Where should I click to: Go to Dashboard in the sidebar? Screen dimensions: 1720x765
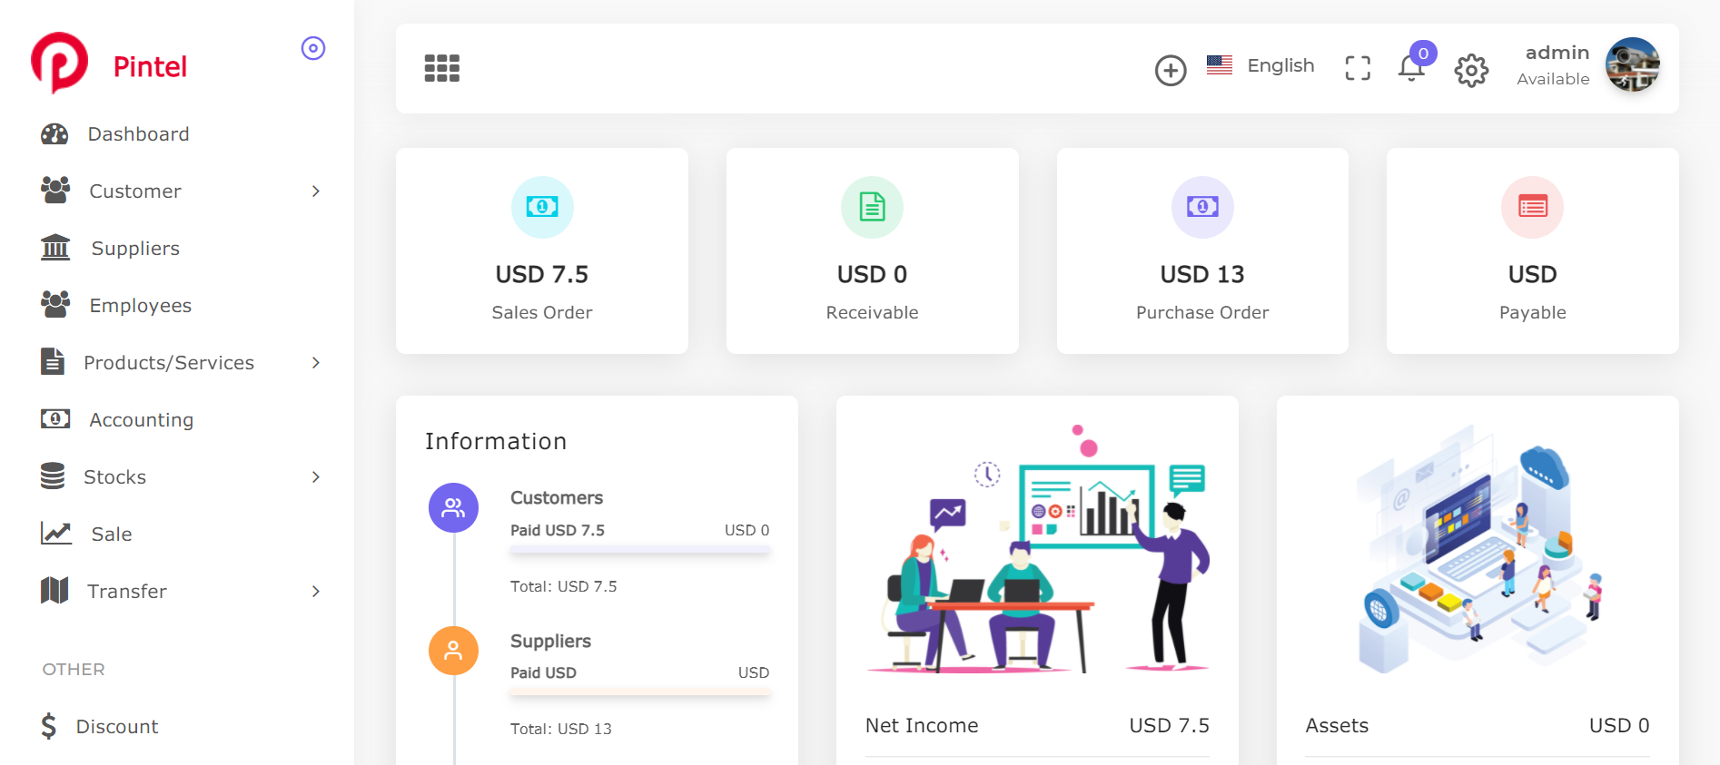[x=138, y=134]
